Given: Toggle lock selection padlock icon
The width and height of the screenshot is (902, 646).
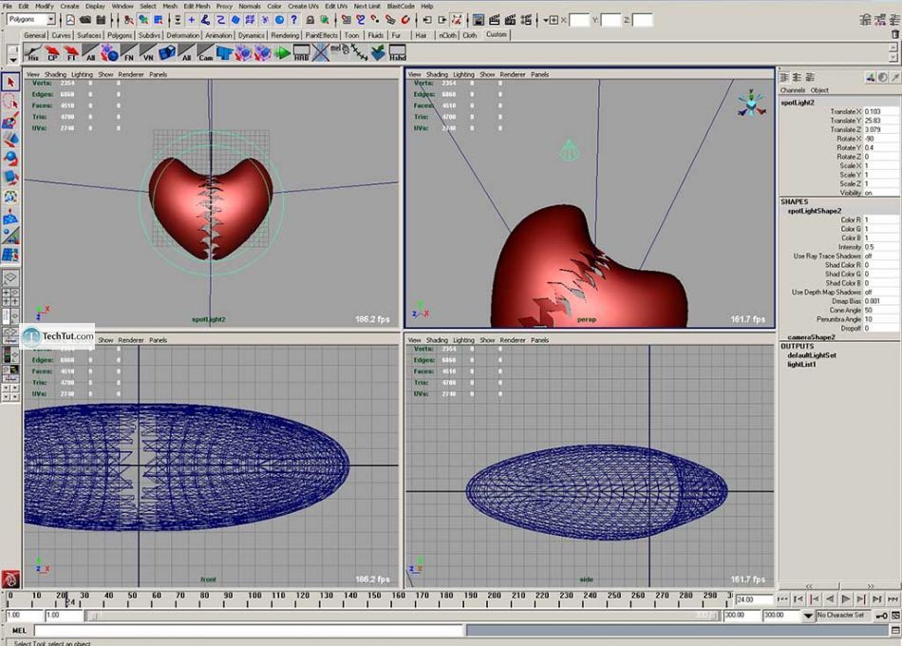Looking at the screenshot, I should [310, 20].
